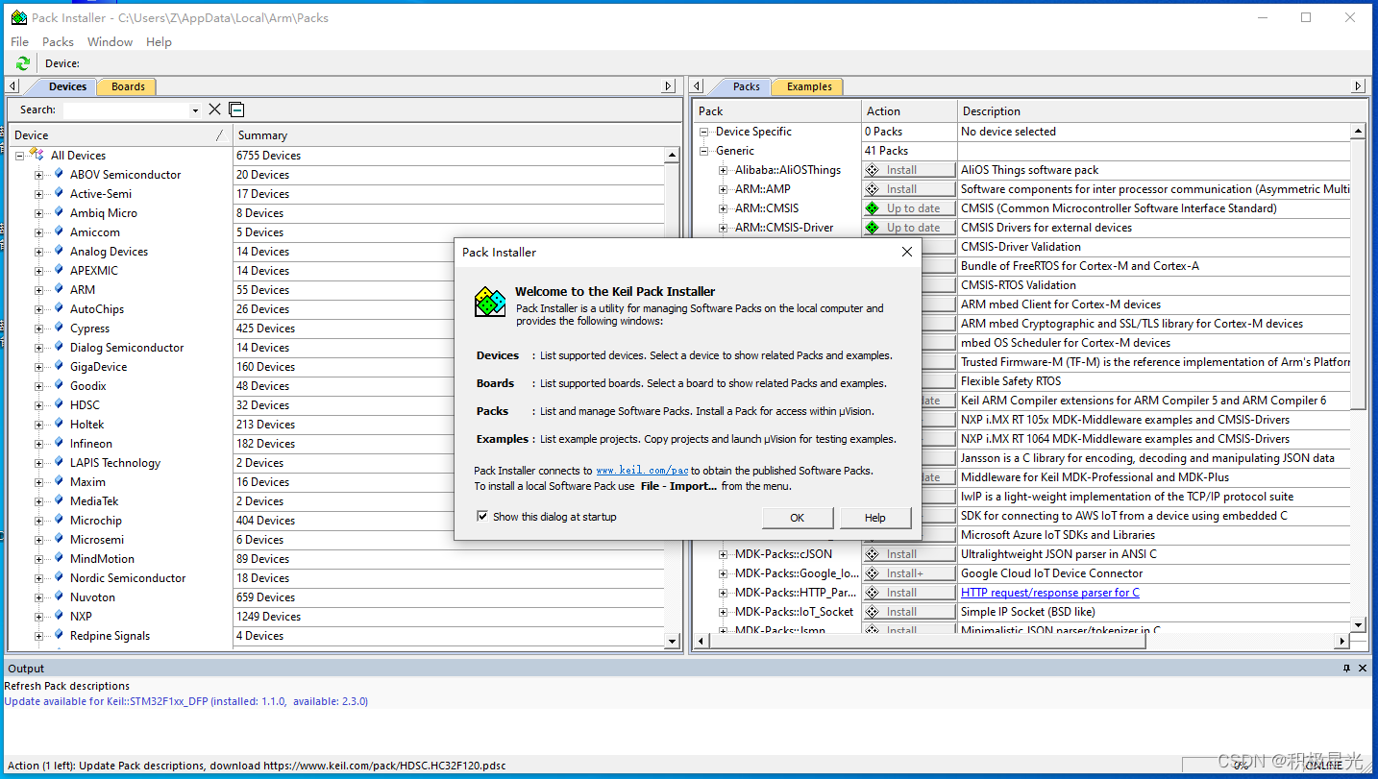
Task: Select the Devices tab
Action: (67, 86)
